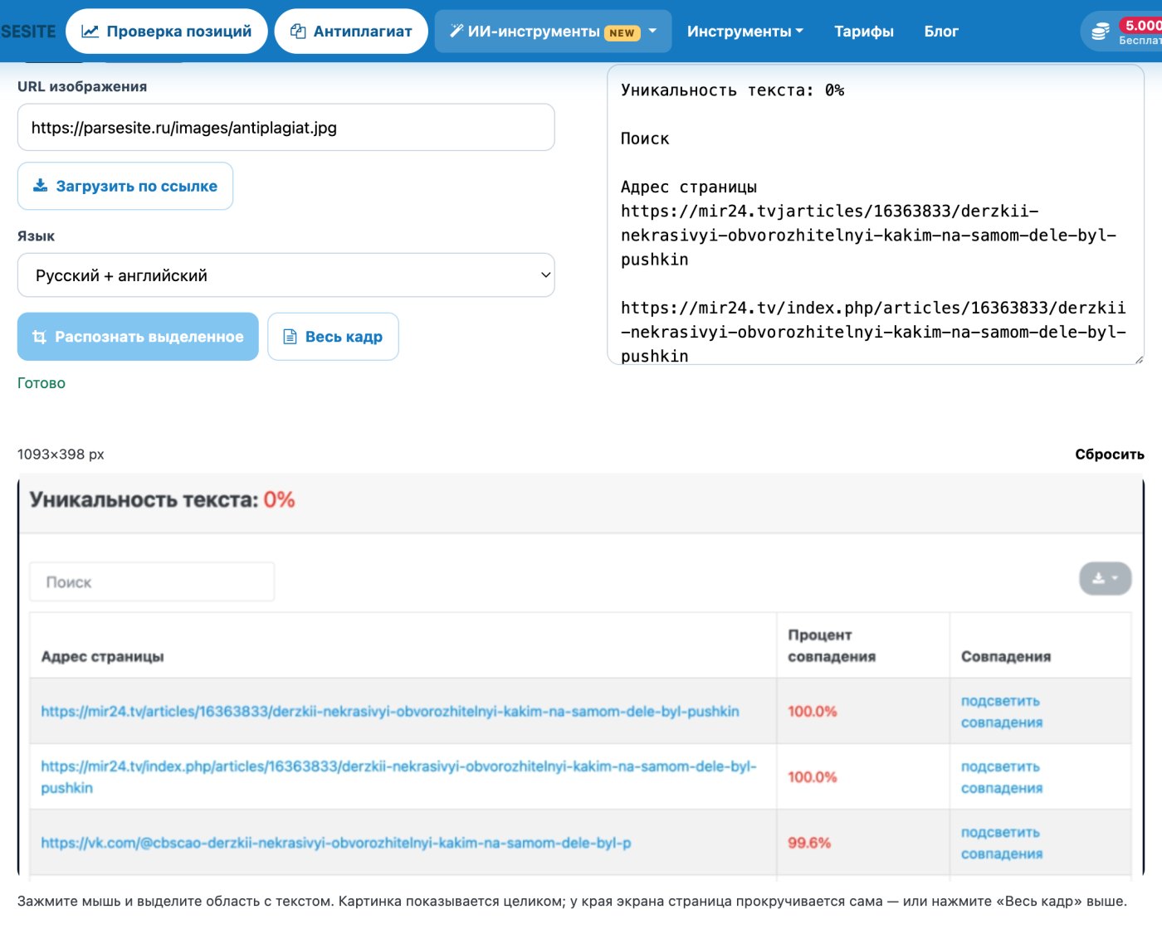Click the Процент совпадения column header
1162x929 pixels.
pyautogui.click(x=832, y=645)
